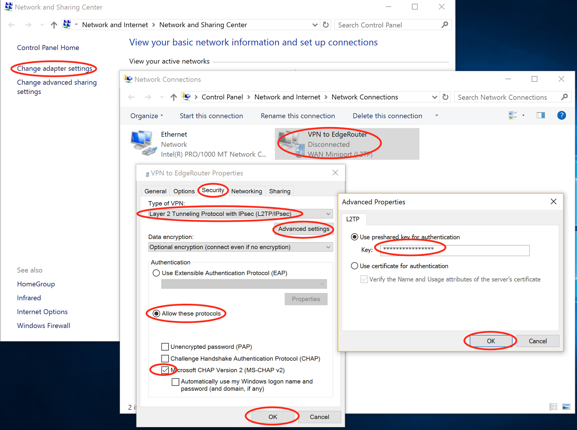577x430 pixels.
Task: Toggle the preview pane icon
Action: pos(541,115)
